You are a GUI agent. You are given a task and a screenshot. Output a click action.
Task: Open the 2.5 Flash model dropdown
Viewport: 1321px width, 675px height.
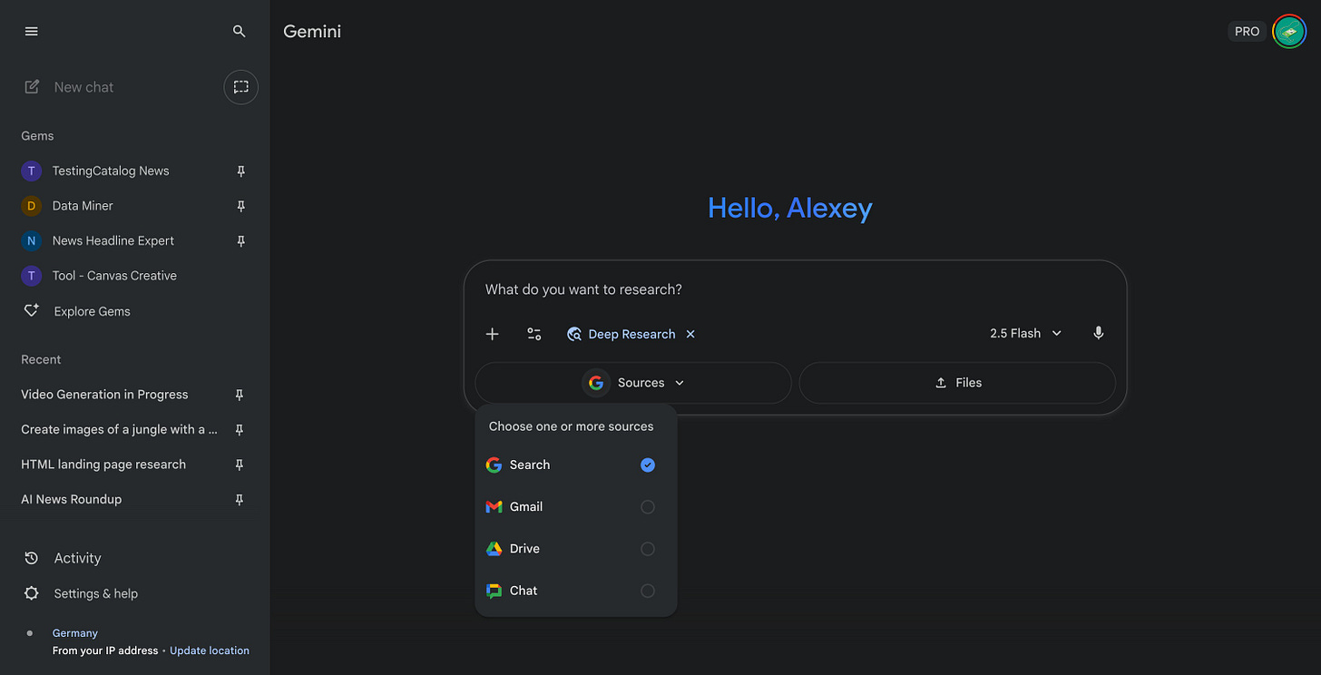pyautogui.click(x=1026, y=333)
